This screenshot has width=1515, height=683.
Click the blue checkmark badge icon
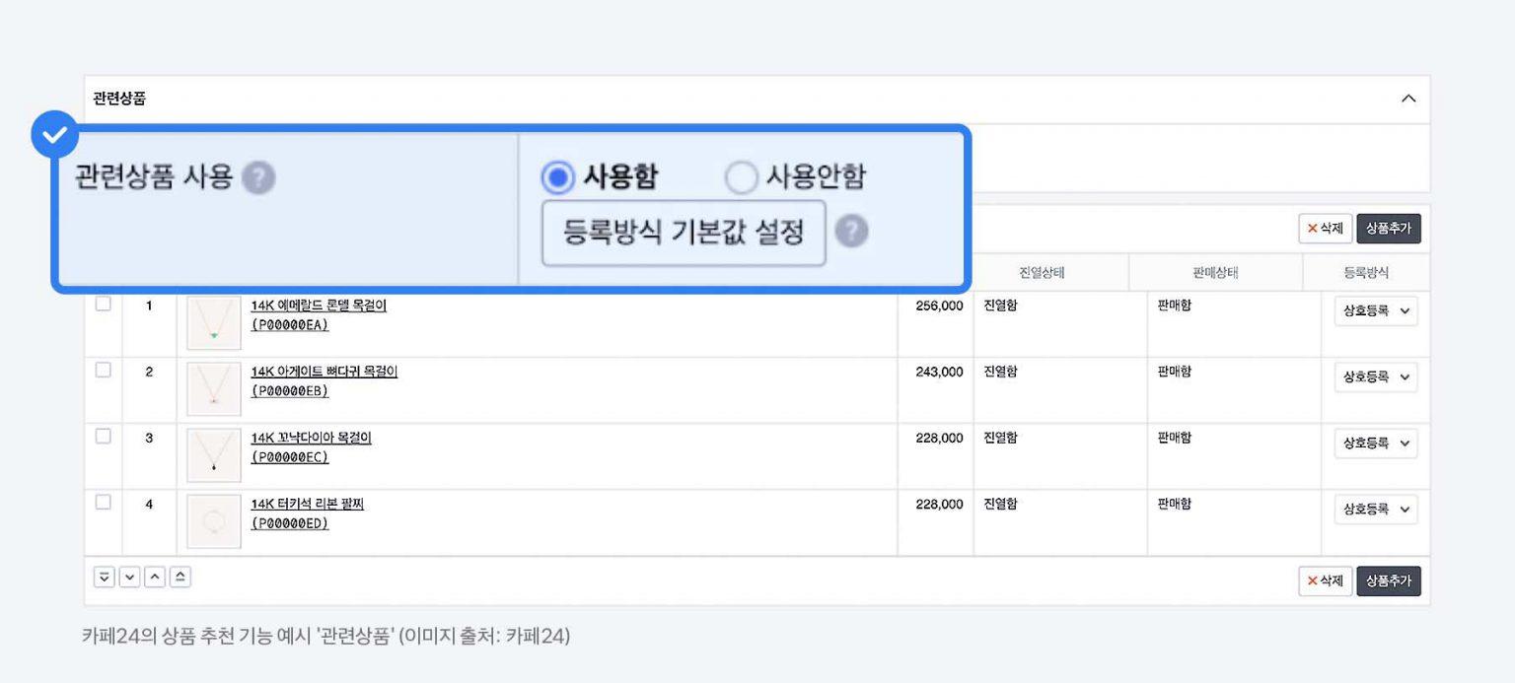[54, 135]
